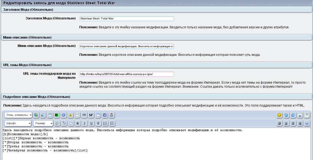
Task: Open the editor help question mark
Action: pyautogui.click(x=307, y=123)
